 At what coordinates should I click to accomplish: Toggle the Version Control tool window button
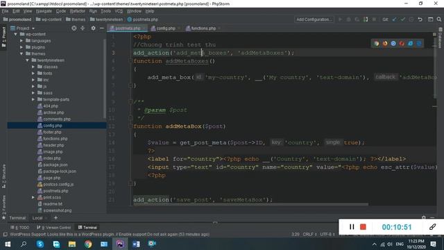(54, 227)
